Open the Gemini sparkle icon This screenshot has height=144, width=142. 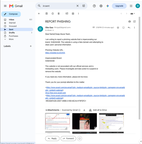[x=108, y=6]
